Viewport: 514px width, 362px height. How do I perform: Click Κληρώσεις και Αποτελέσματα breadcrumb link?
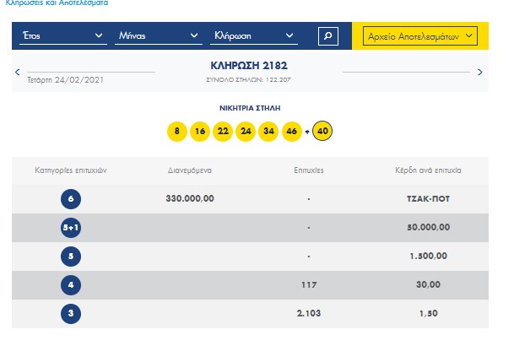click(x=57, y=4)
